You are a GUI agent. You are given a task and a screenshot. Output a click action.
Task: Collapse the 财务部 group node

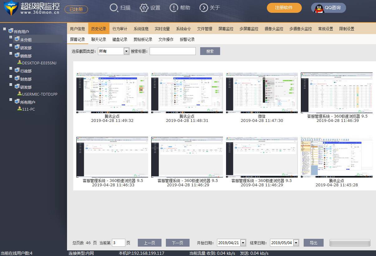pyautogui.click(x=11, y=77)
